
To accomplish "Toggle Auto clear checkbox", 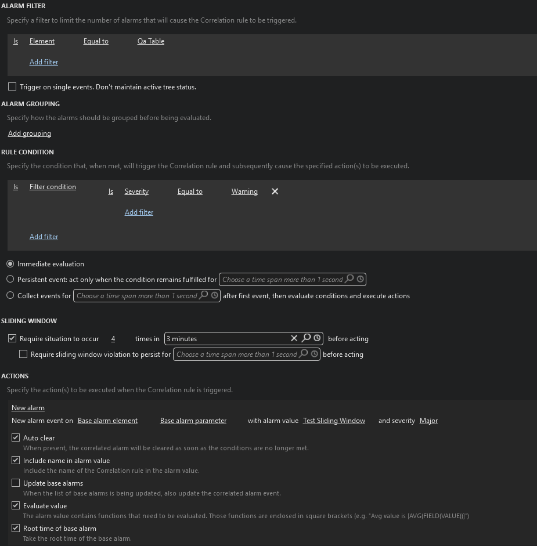I will pyautogui.click(x=16, y=437).
